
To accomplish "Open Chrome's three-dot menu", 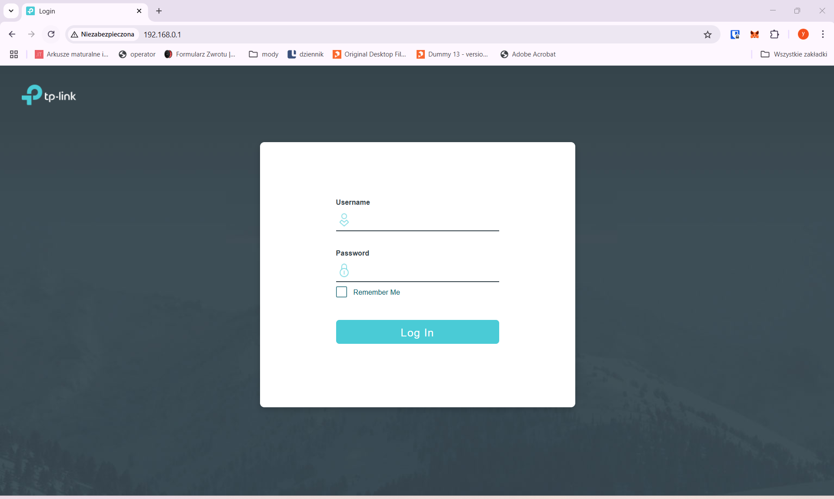I will [x=823, y=34].
